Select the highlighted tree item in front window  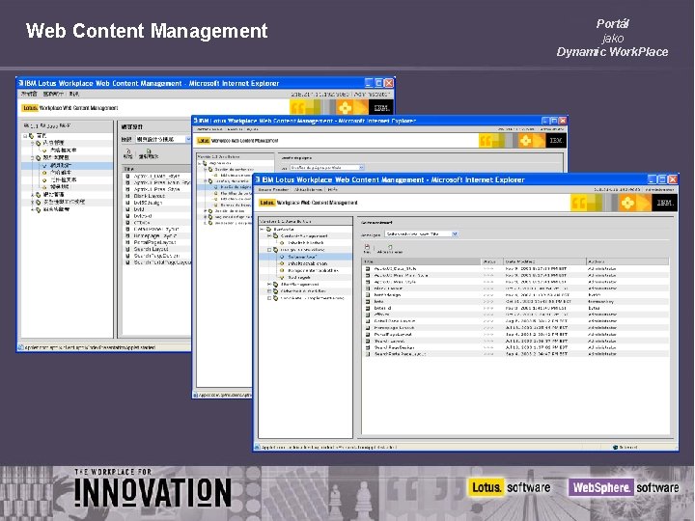coord(305,257)
